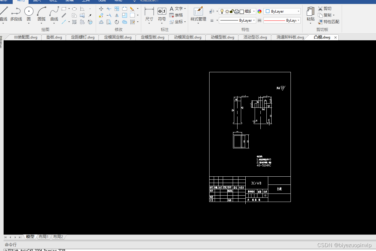Choose the hatch fill tool

click(x=74, y=22)
